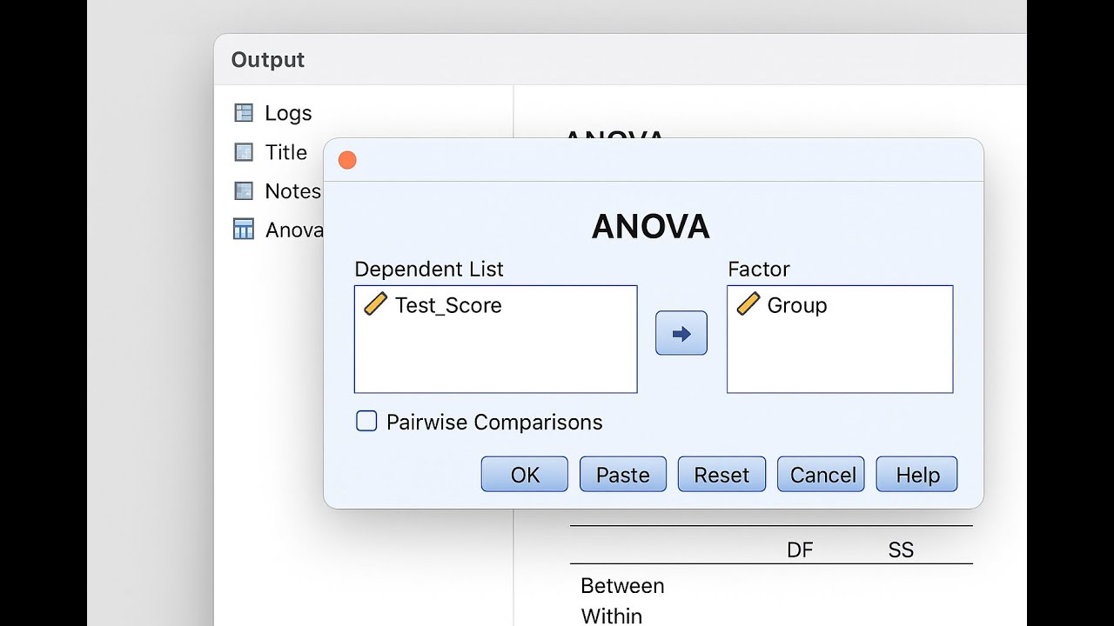Open Help for the ANOVA dialog
1114x626 pixels.
[x=917, y=475]
